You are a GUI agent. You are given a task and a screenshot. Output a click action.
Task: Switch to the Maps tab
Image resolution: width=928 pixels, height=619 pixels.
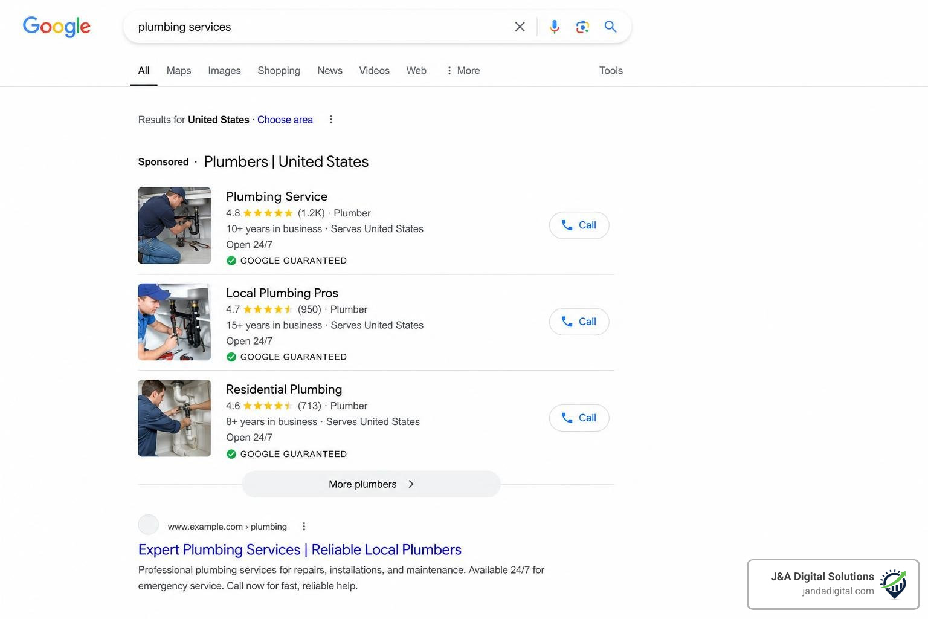tap(179, 71)
